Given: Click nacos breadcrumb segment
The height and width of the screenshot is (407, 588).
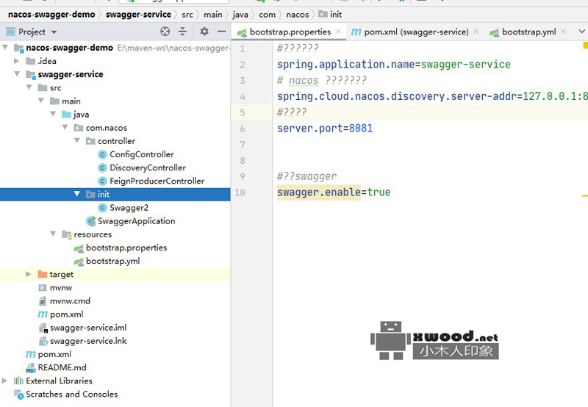Looking at the screenshot, I should click(298, 15).
